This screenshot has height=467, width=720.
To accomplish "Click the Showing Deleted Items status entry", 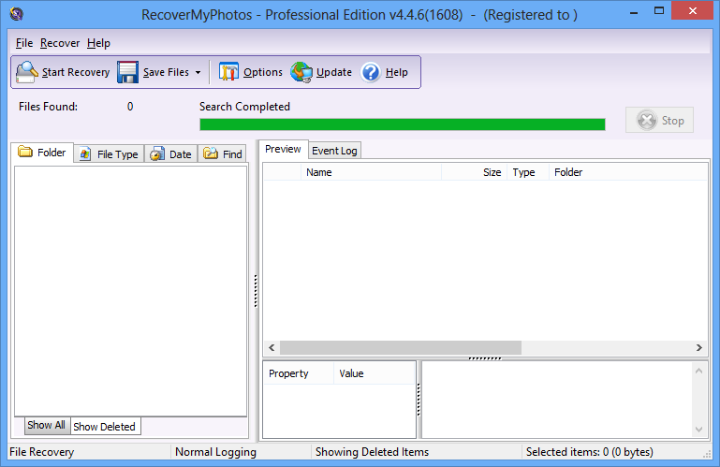I will click(x=372, y=452).
